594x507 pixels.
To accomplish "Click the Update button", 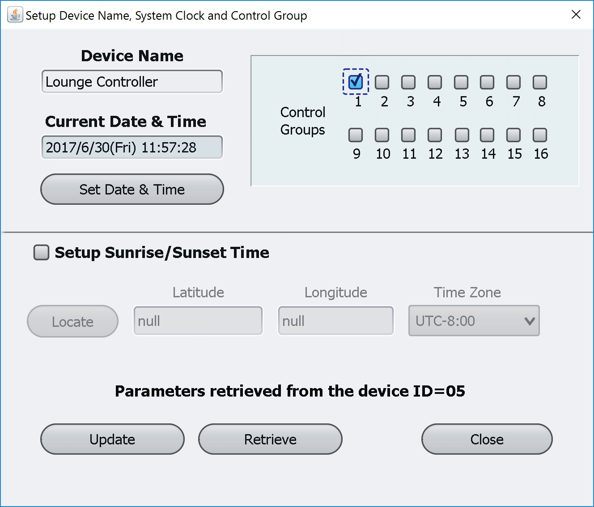I will (112, 439).
